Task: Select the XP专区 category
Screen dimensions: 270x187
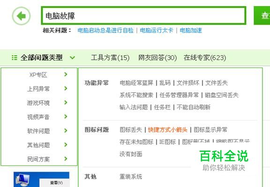Action: point(38,75)
